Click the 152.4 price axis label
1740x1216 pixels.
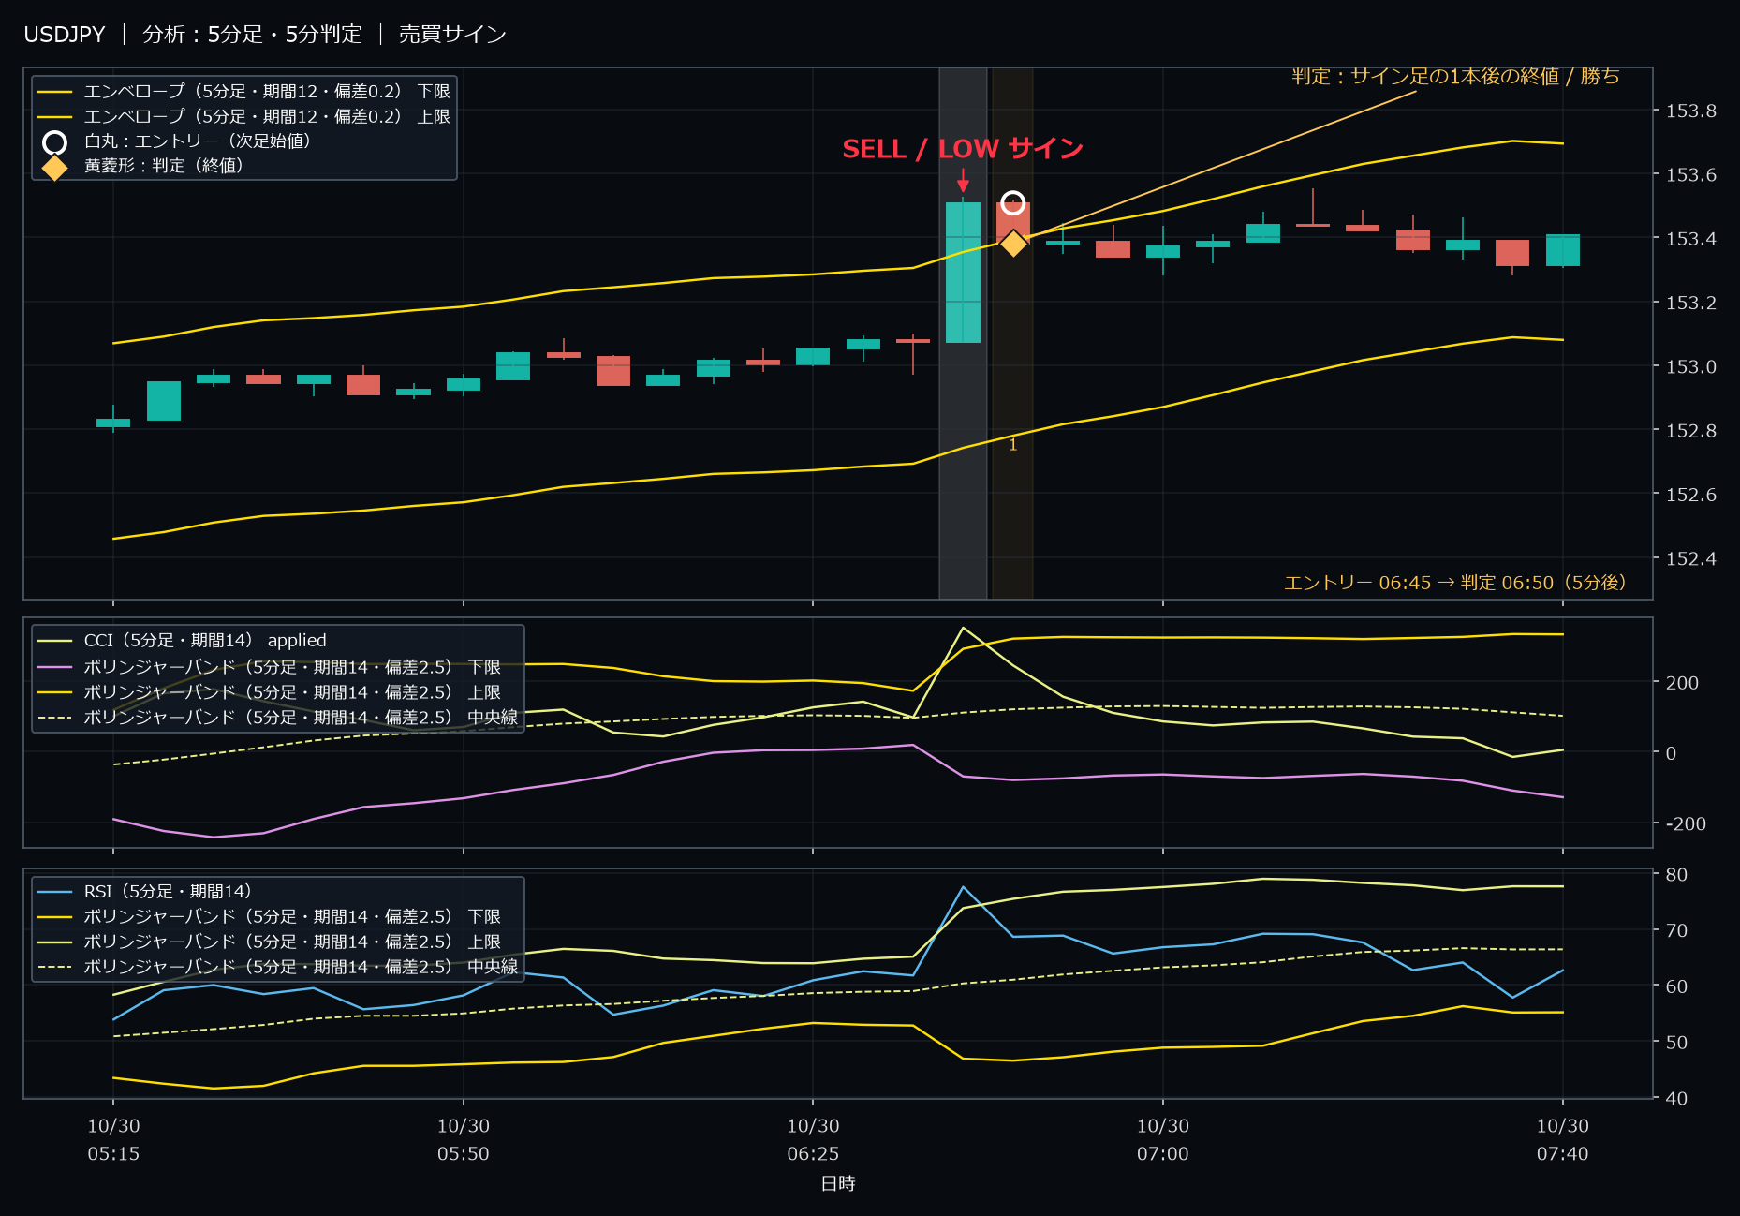1690,559
